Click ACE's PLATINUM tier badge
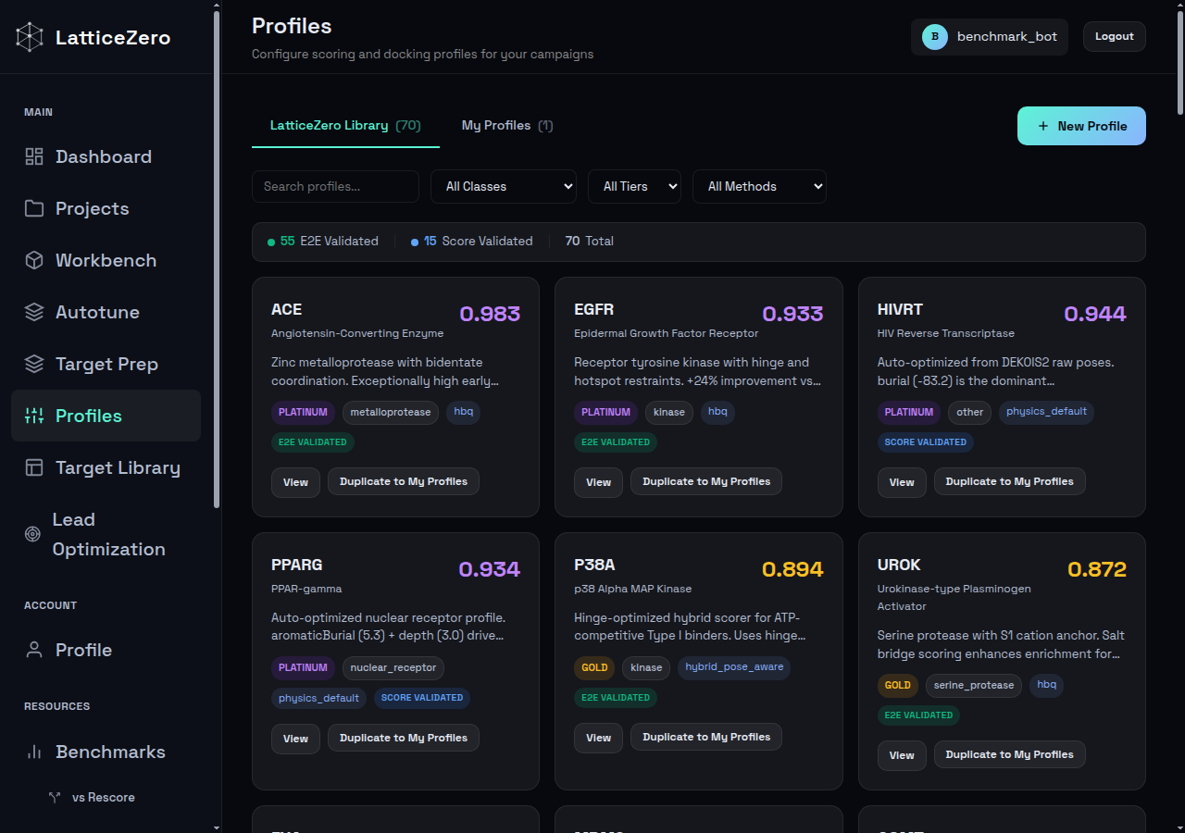This screenshot has width=1185, height=833. (303, 412)
